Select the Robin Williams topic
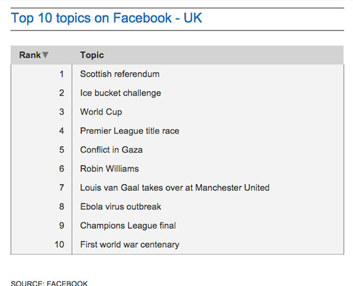The width and height of the screenshot is (353, 286). [110, 169]
